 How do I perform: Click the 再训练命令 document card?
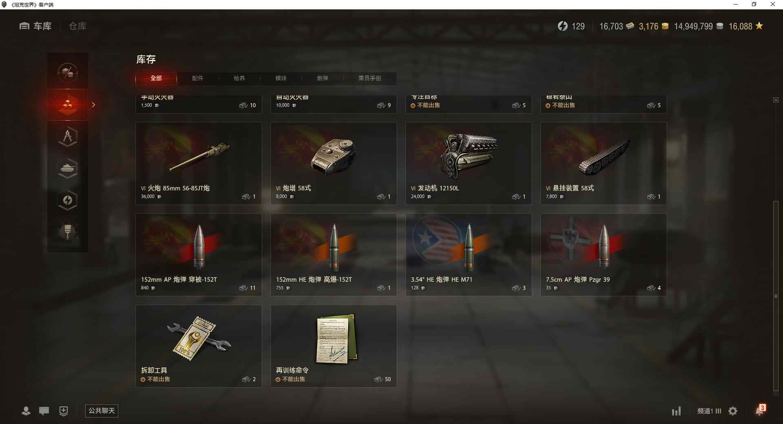pyautogui.click(x=334, y=346)
